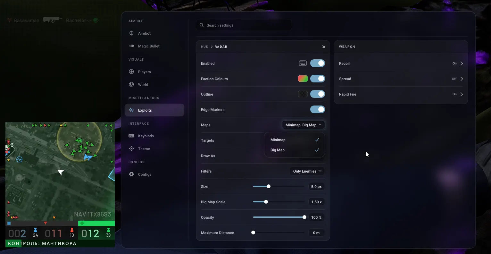Screen dimensions: 491x254
Task: Click the Opacity slider handle
Action: [304, 217]
